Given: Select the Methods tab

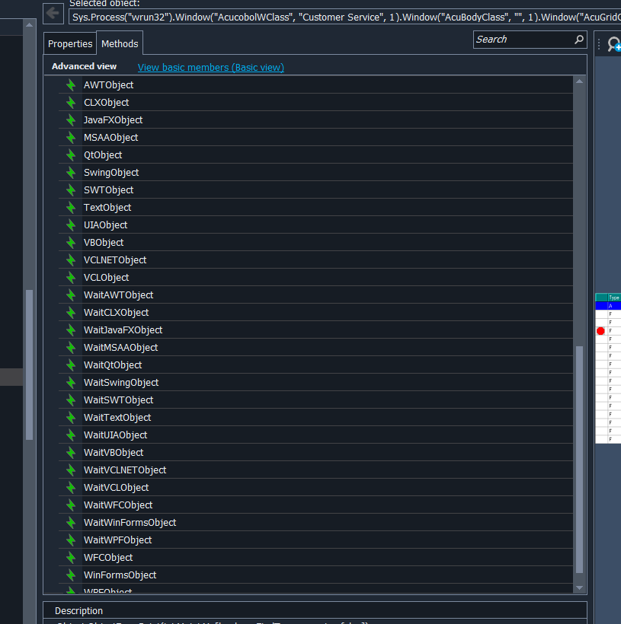Looking at the screenshot, I should (120, 44).
